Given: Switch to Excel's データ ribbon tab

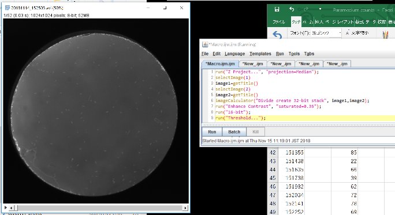Looking at the screenshot, I should pyautogui.click(x=371, y=22).
